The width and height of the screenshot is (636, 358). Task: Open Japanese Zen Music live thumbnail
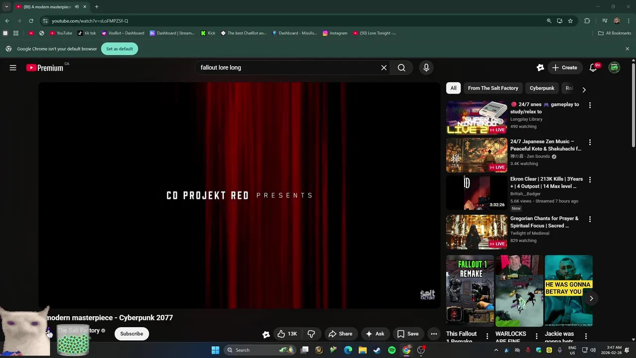tap(477, 155)
